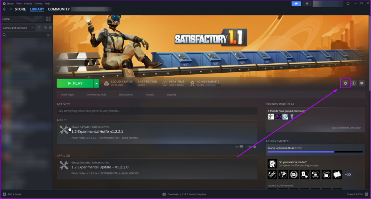Image resolution: width=371 pixels, height=199 pixels.
Task: Open View all friends who play
Action: pos(346,128)
